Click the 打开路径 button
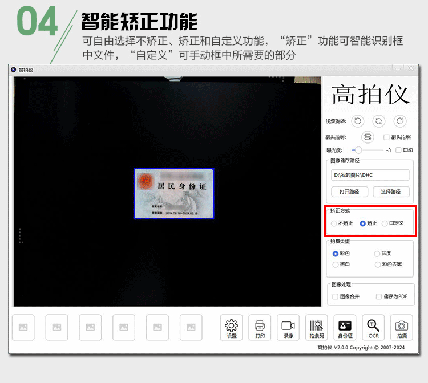428x383 pixels. 349,191
